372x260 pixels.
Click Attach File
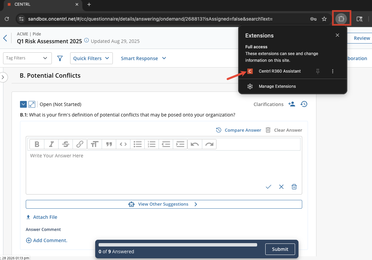tap(42, 217)
